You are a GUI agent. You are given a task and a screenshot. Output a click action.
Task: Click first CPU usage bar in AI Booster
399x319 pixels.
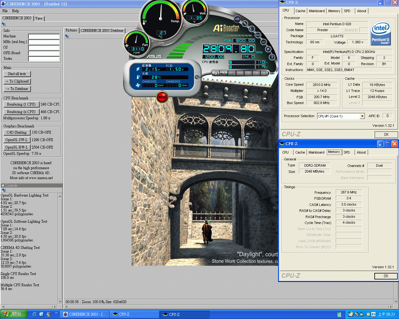coord(242,62)
